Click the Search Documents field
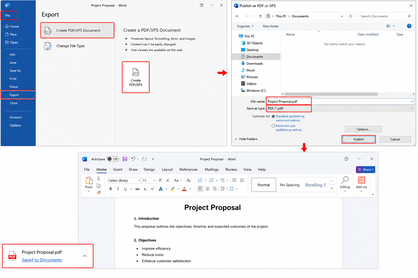The width and height of the screenshot is (418, 278). tap(385, 16)
